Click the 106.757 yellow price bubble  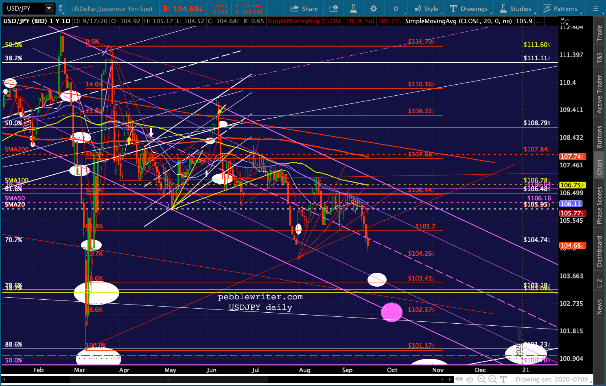(573, 185)
